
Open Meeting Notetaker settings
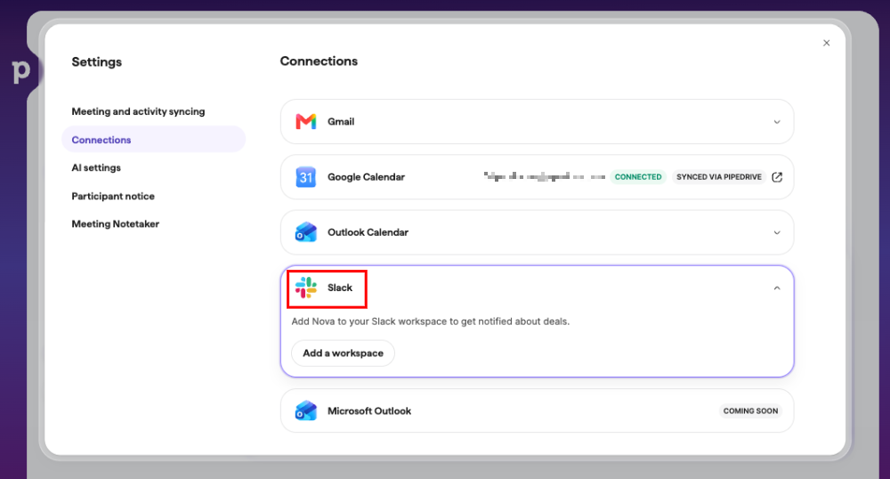[x=115, y=224]
